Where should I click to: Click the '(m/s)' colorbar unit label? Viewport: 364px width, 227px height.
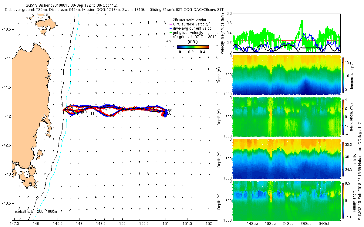[x=193, y=41]
